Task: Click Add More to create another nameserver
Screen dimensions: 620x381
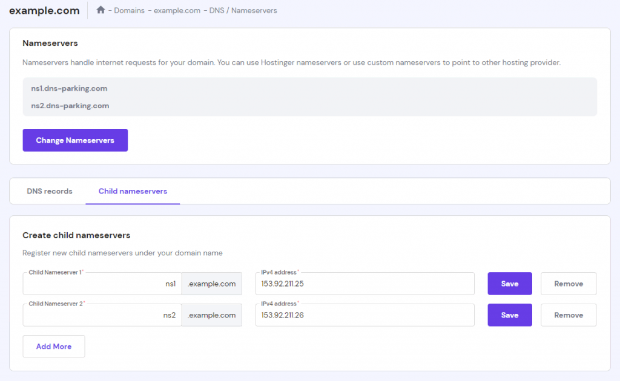Action: pos(53,346)
